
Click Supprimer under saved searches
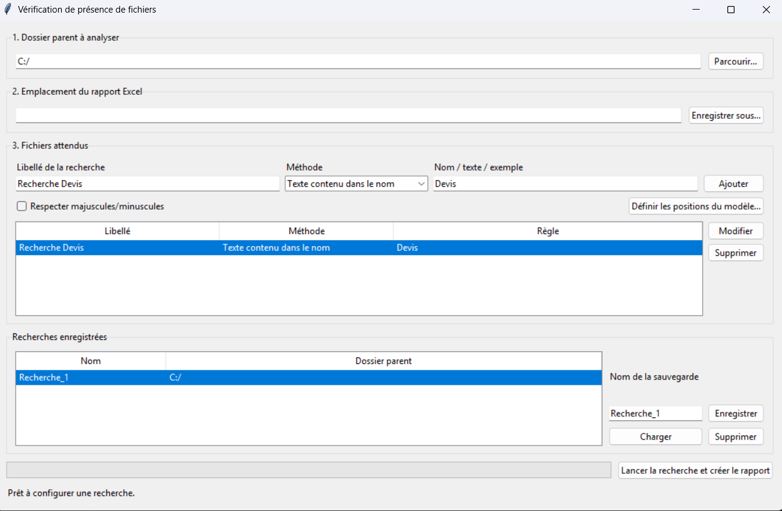pyautogui.click(x=736, y=437)
